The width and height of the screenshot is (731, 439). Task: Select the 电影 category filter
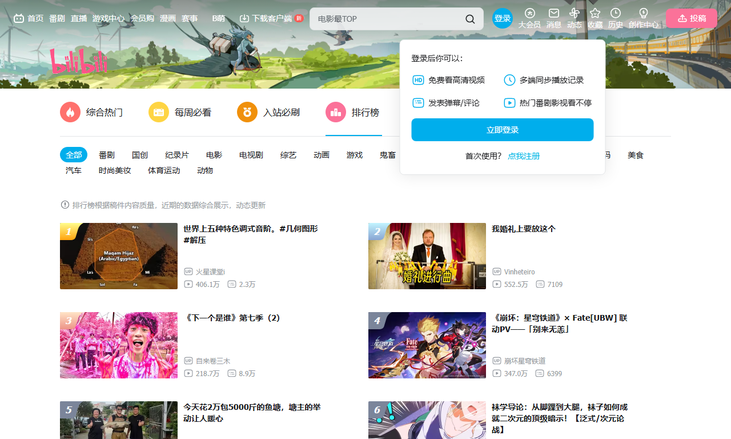(x=214, y=155)
